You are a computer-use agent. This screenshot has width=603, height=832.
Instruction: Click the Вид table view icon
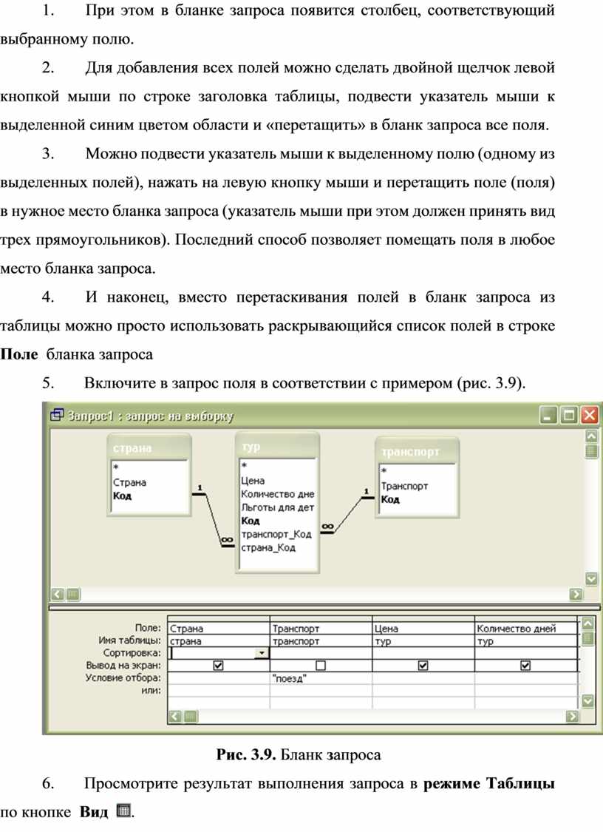coord(123,811)
